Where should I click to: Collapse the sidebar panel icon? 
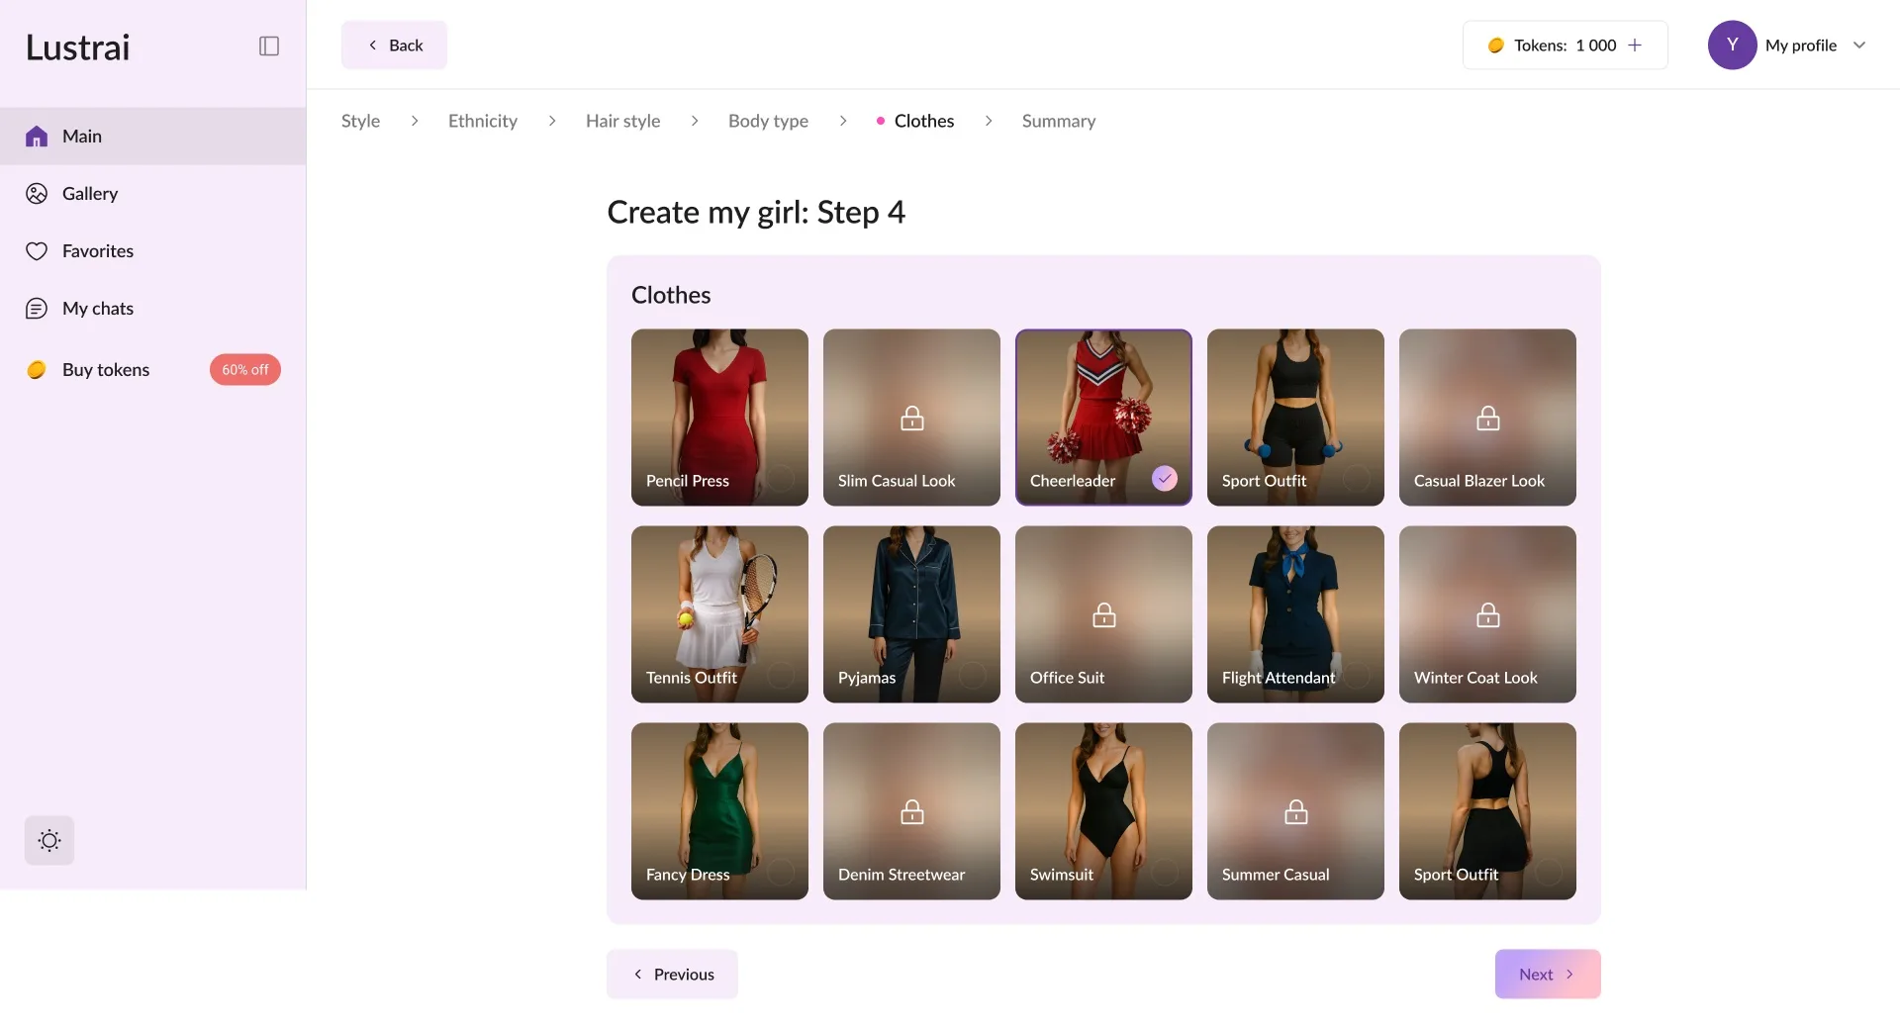(268, 47)
